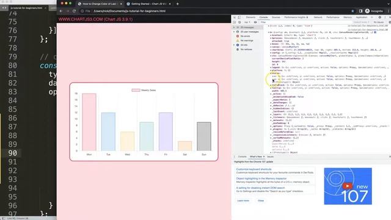Open DevTools settings gear
Screen dimensions: 391x220
point(380,17)
